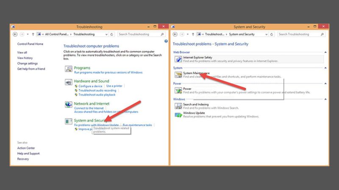Click View all in sidebar
The height and width of the screenshot is (190, 339).
(22, 52)
